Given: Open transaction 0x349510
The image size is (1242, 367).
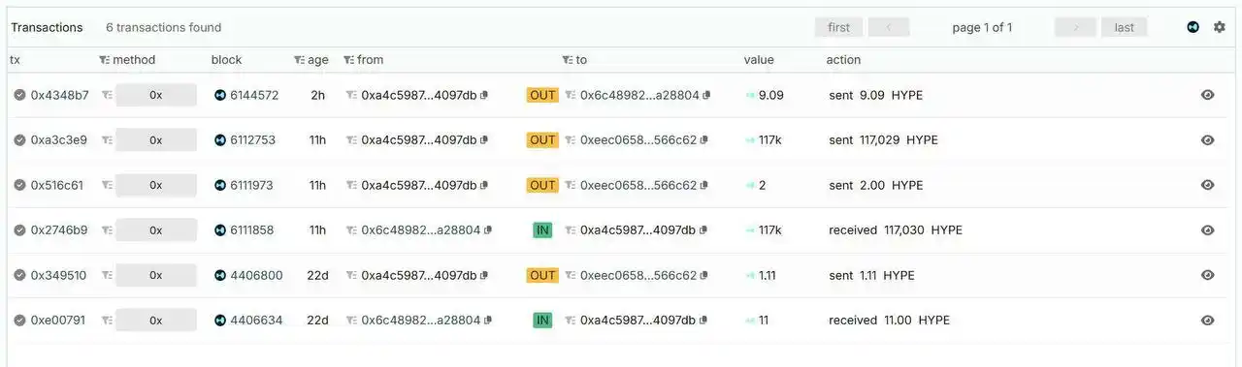Looking at the screenshot, I should tap(58, 275).
